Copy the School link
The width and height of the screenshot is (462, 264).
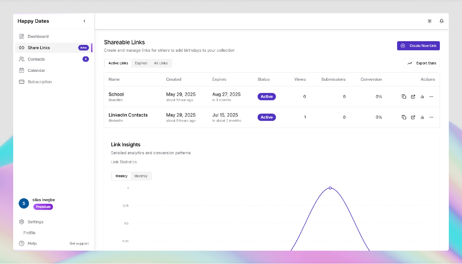(404, 97)
